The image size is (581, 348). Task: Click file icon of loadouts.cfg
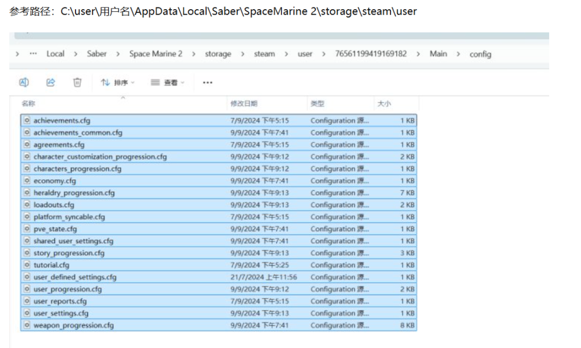point(27,204)
